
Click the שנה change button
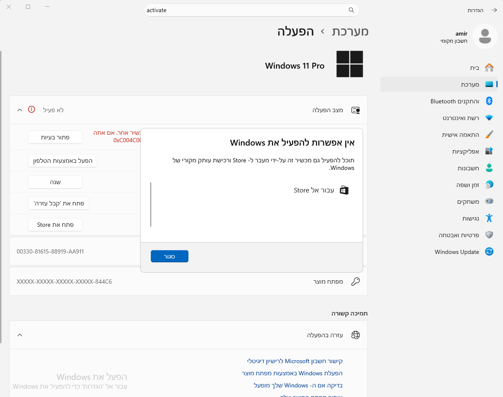coord(55,182)
